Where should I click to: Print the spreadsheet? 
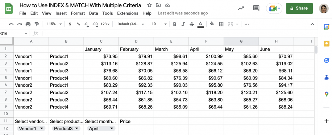click(28, 24)
